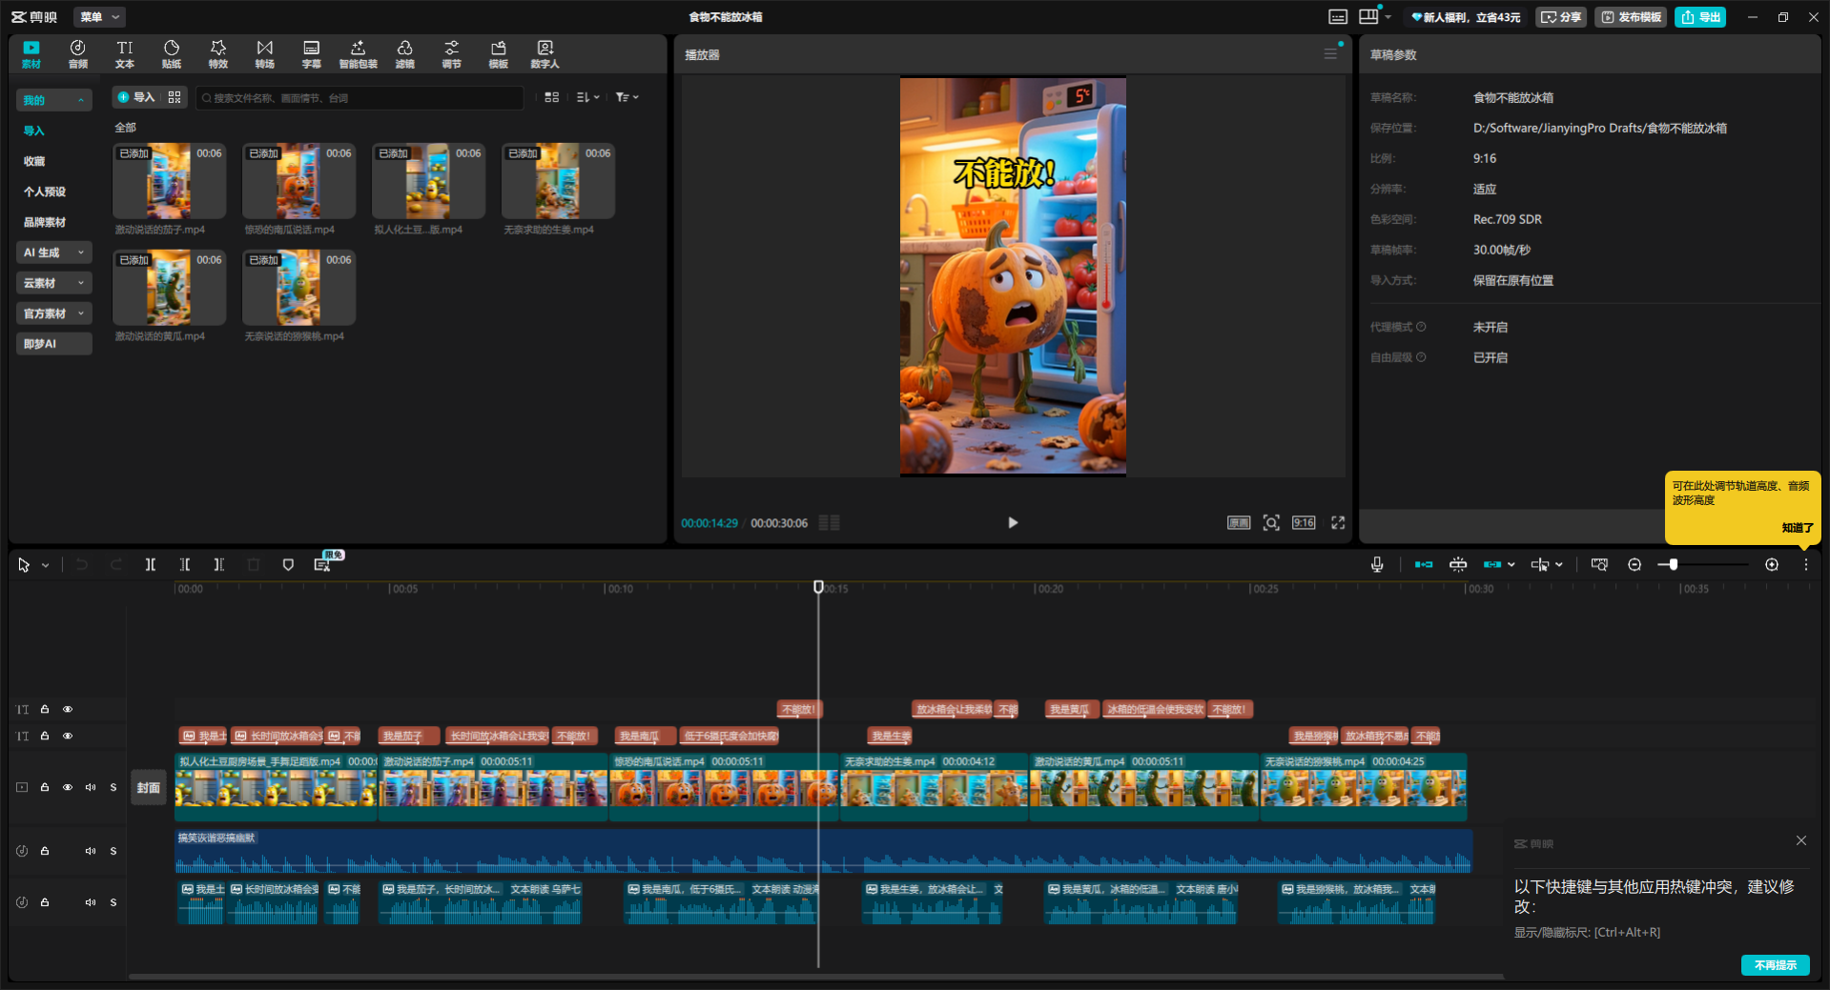Hide the top text track with eye icon
The width and height of the screenshot is (1830, 990).
(x=68, y=710)
